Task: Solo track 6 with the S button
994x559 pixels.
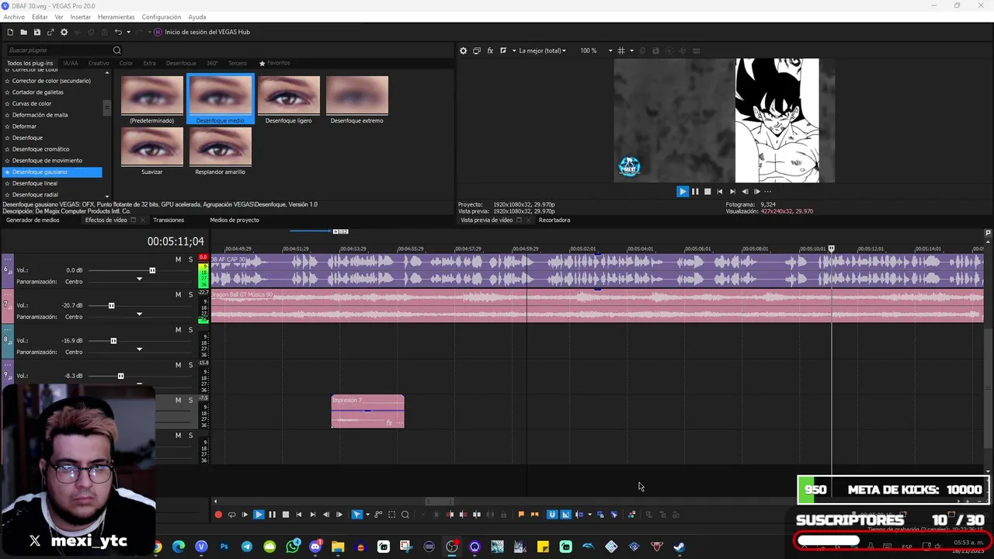Action: pos(190,259)
